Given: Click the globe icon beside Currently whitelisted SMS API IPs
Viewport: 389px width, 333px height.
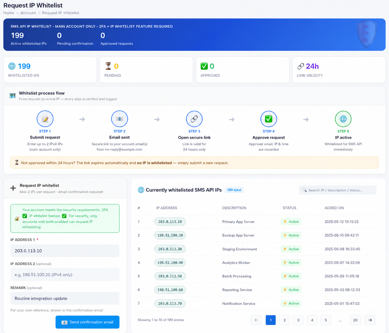Looking at the screenshot, I should [141, 190].
